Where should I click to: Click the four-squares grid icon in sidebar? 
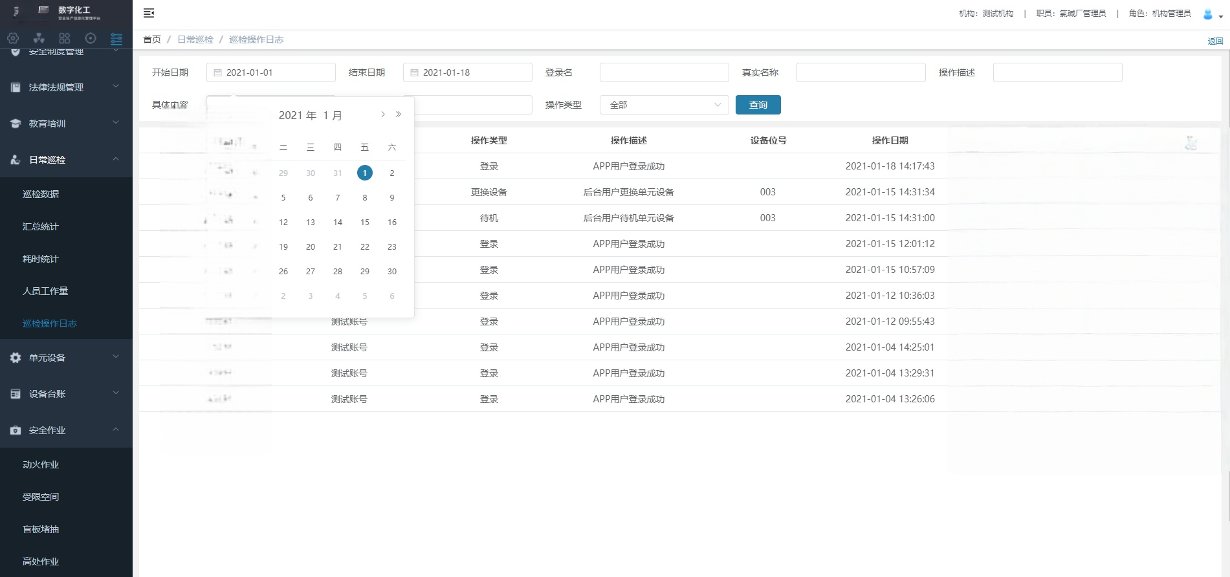(x=65, y=38)
